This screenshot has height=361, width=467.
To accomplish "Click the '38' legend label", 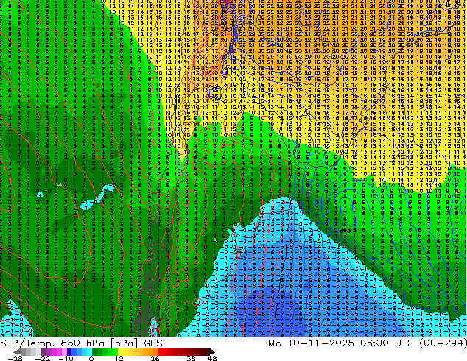I will [x=191, y=358].
